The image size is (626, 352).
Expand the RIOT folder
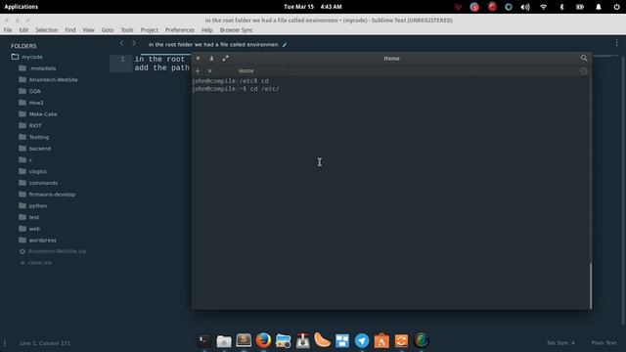(x=35, y=126)
